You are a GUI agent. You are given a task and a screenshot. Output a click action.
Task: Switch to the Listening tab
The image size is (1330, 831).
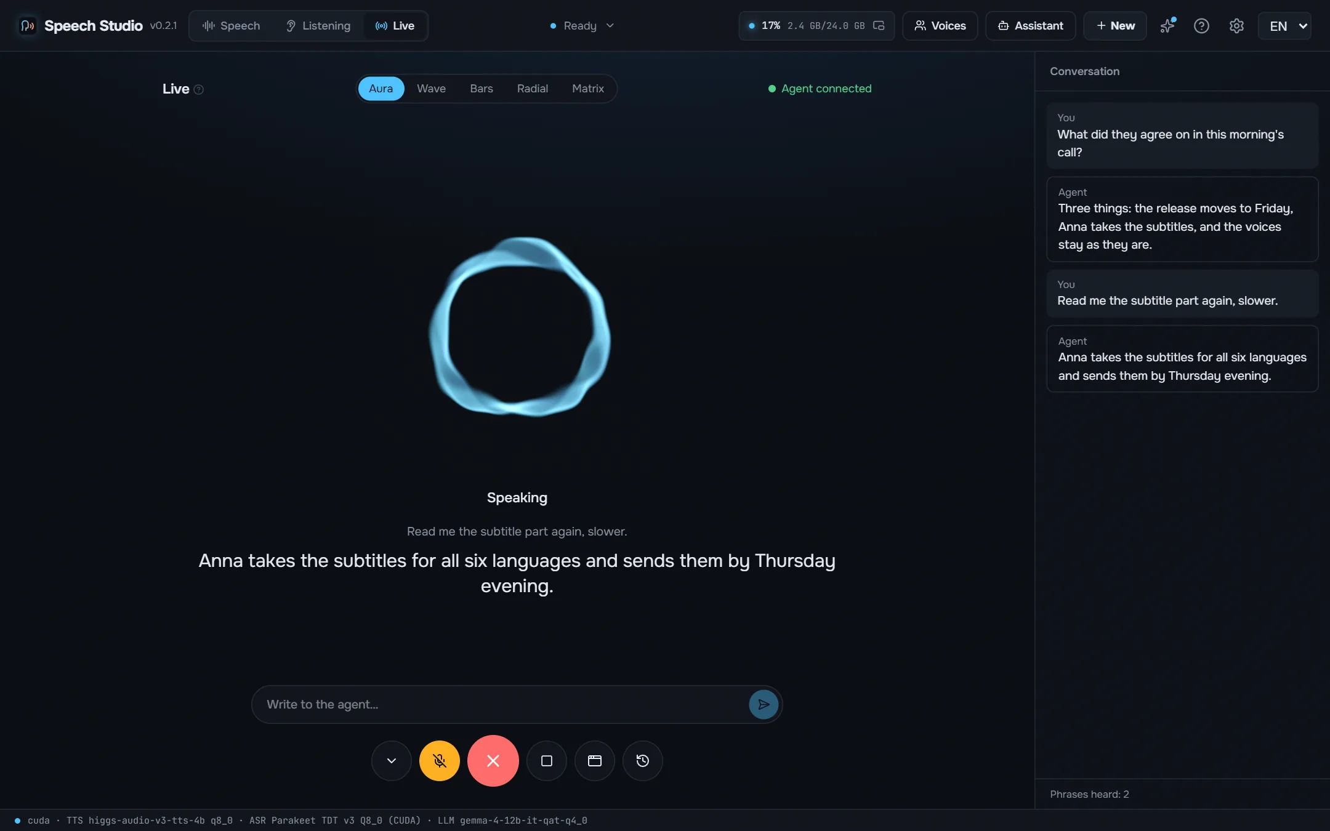pos(318,26)
